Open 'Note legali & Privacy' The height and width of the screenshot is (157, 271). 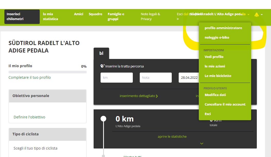150,16
